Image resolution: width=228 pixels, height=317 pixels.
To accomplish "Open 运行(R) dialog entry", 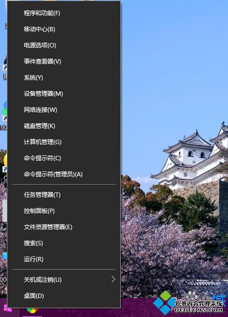I will pyautogui.click(x=64, y=259).
